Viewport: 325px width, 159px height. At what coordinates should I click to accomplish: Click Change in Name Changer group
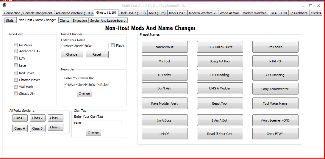click(x=72, y=54)
